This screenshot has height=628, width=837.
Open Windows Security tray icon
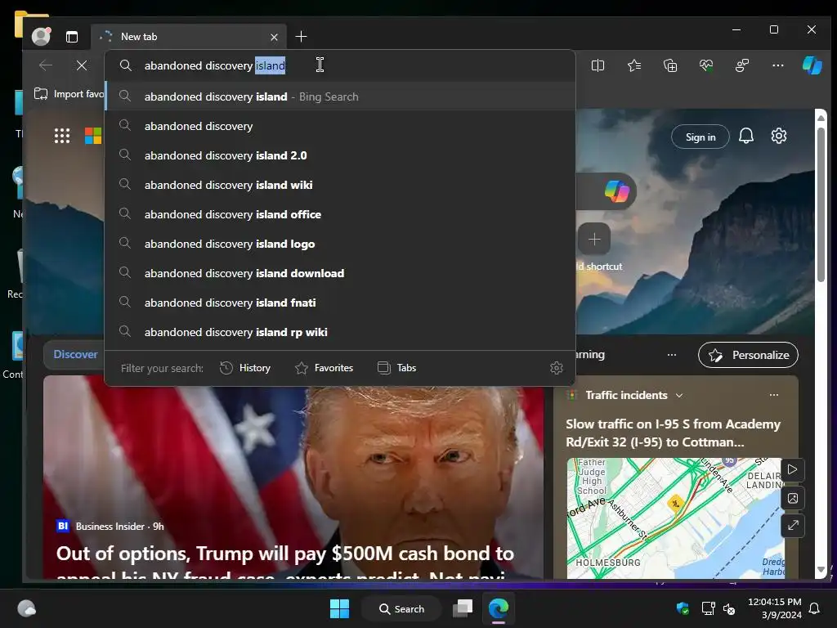pyautogui.click(x=683, y=608)
